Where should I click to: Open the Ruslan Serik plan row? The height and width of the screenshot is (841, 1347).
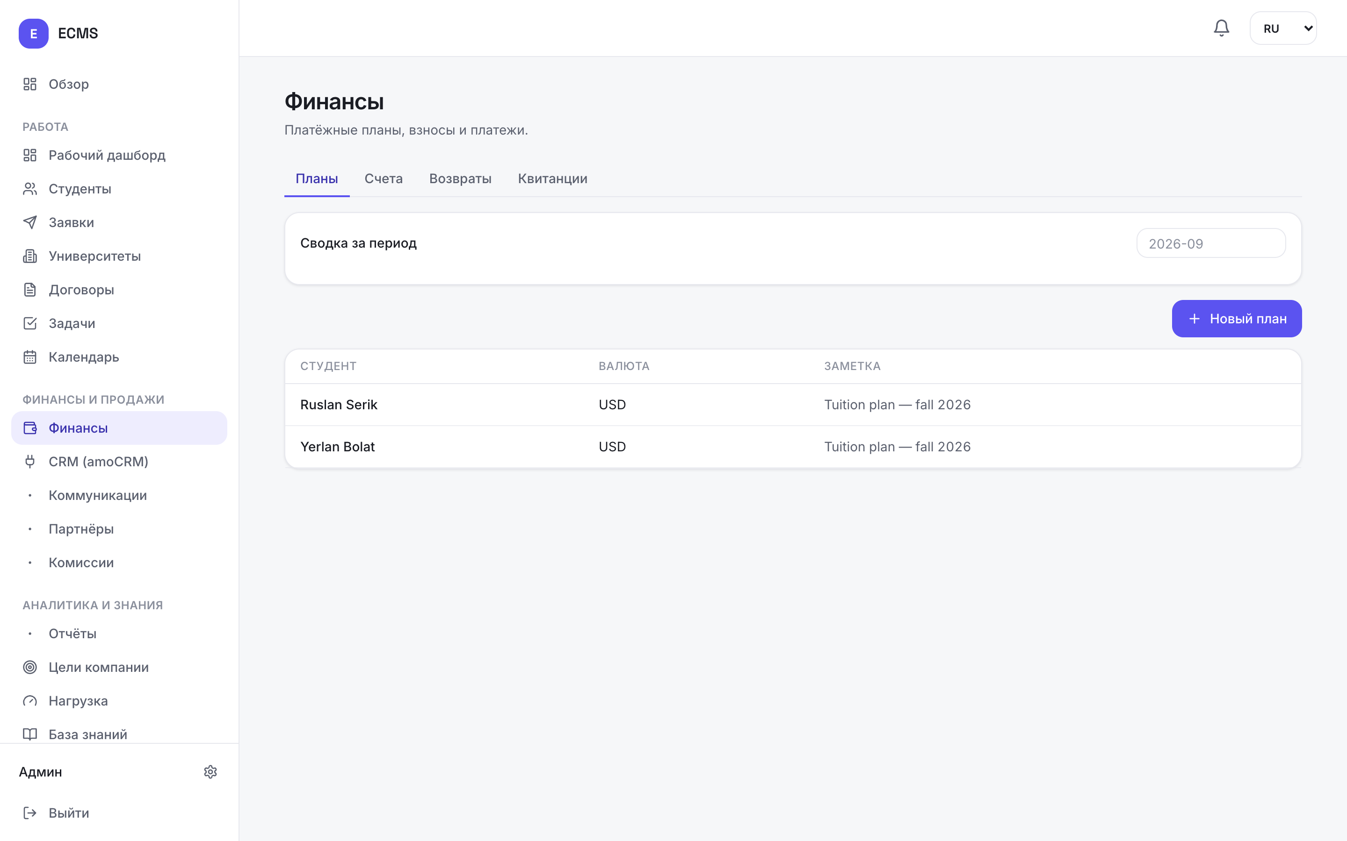pos(793,405)
